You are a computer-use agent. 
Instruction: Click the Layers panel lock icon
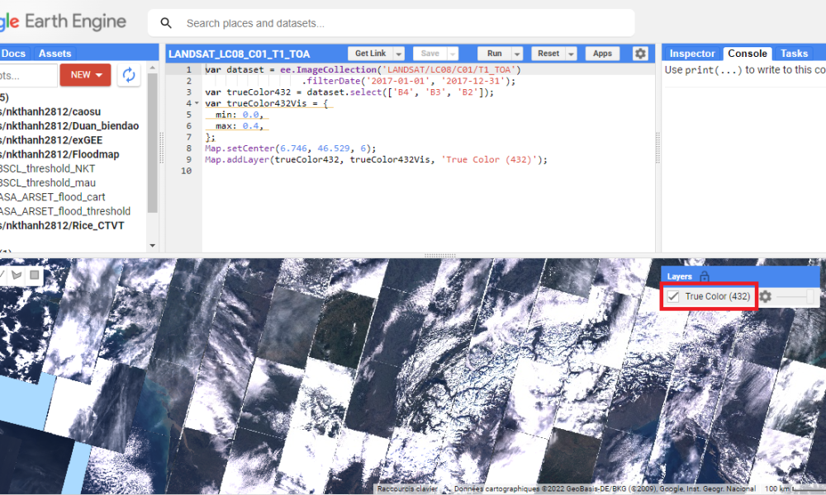[705, 276]
